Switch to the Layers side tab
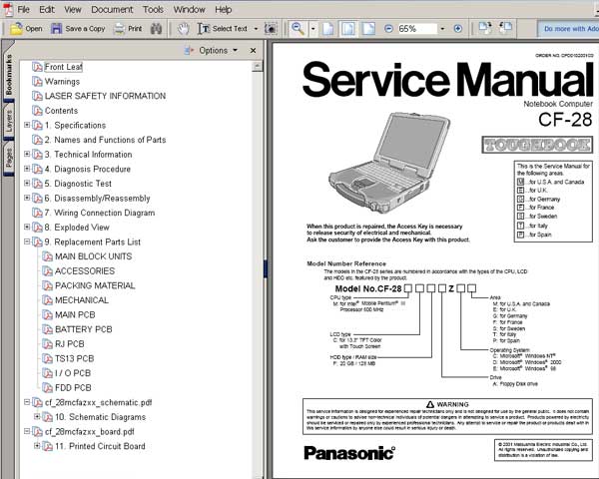 pos(9,121)
